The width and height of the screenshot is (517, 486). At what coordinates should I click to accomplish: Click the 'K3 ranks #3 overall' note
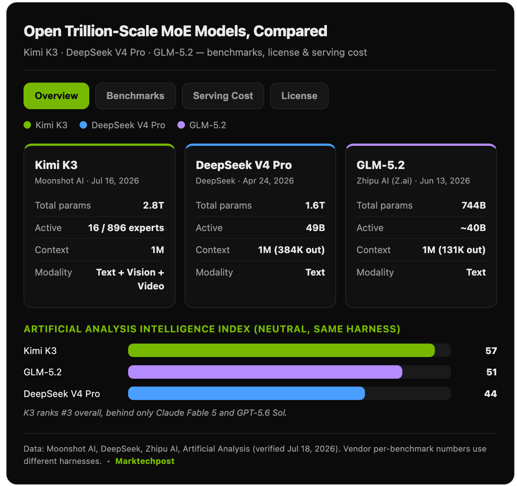pyautogui.click(x=155, y=413)
